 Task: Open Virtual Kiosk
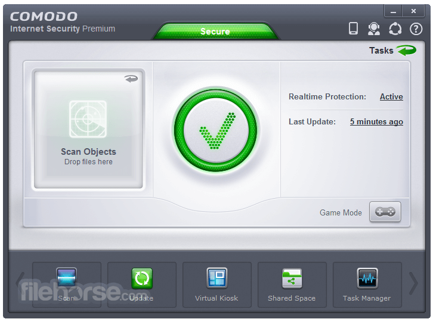coord(216,285)
